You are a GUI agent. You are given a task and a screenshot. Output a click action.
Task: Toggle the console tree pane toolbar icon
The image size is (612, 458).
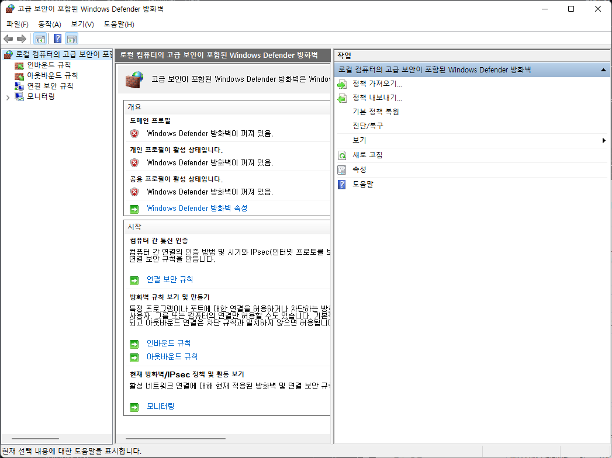tap(40, 39)
